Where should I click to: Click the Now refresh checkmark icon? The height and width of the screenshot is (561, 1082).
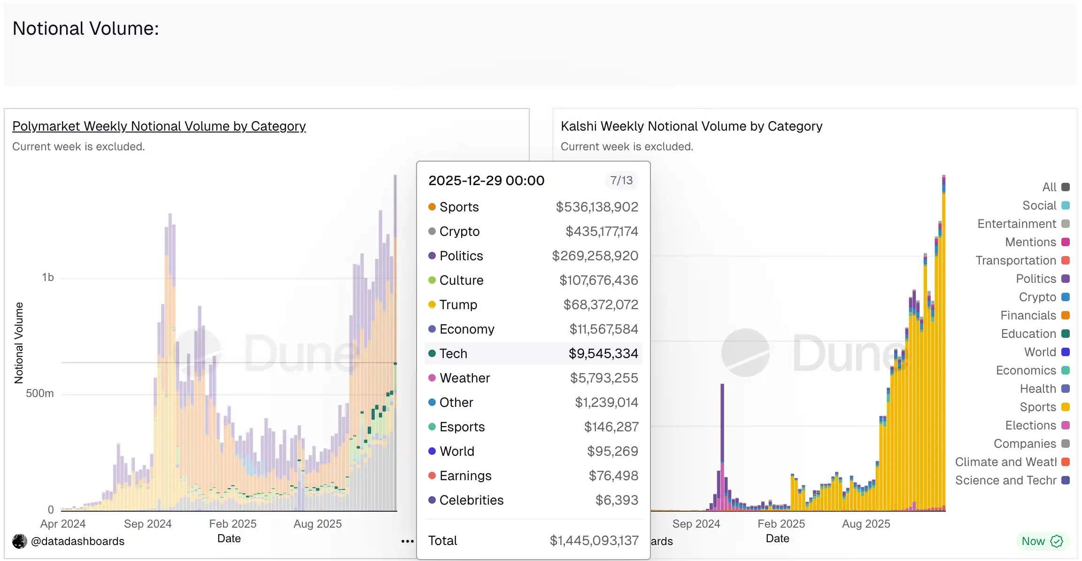click(x=1057, y=541)
